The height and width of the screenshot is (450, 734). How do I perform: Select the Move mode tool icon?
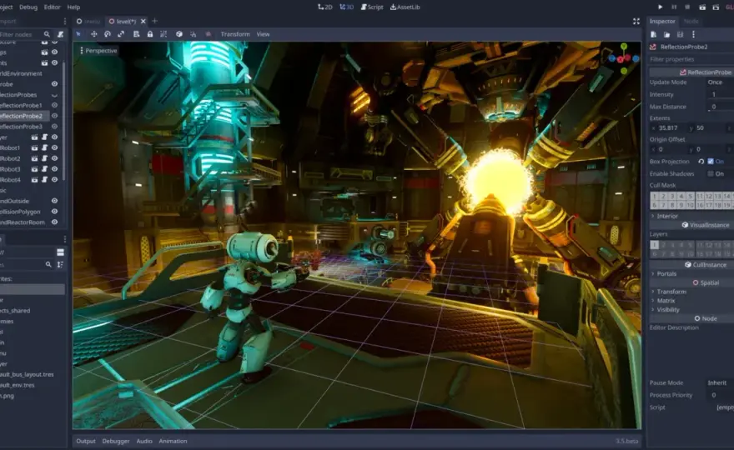coord(93,34)
